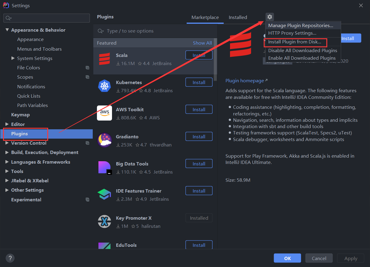Open Keymap settings

pyautogui.click(x=20, y=115)
